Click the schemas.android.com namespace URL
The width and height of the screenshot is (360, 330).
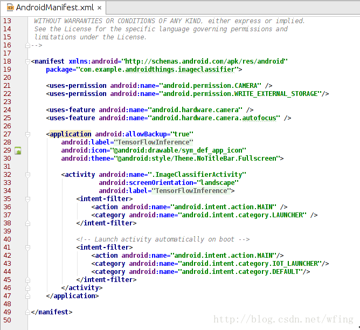pyautogui.click(x=204, y=61)
